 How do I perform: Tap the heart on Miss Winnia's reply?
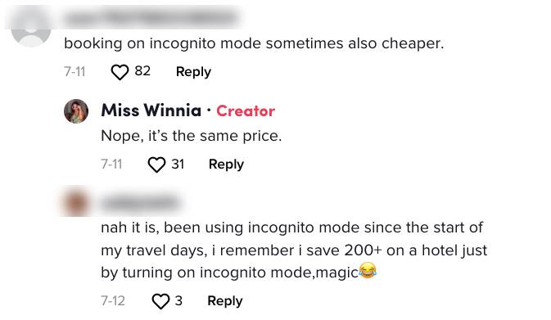[156, 165]
